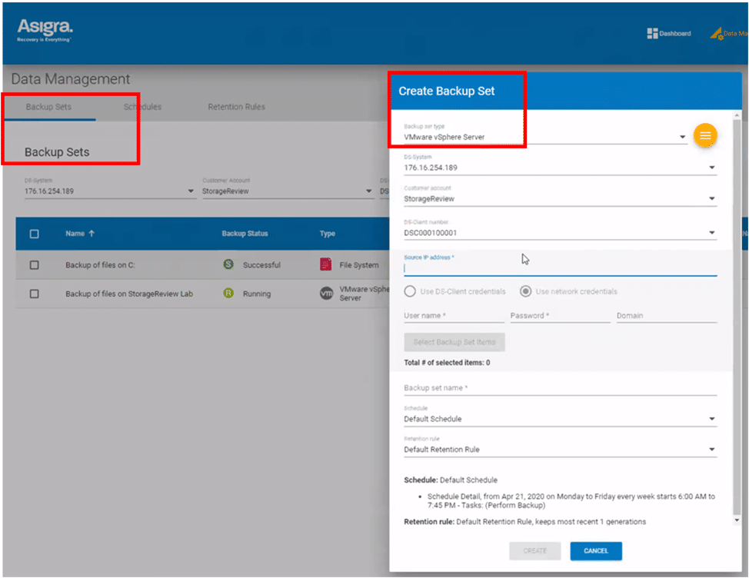Click the User name field
This screenshot has height=578, width=749.
click(x=454, y=316)
